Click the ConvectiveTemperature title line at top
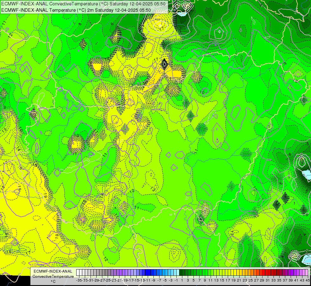Image resolution: width=311 pixels, height=286 pixels. (84, 4)
